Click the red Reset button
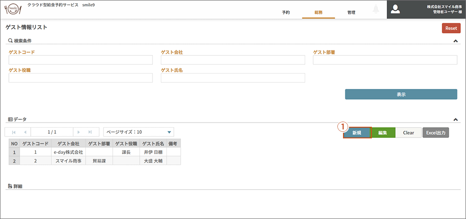The image size is (466, 219). 451,28
